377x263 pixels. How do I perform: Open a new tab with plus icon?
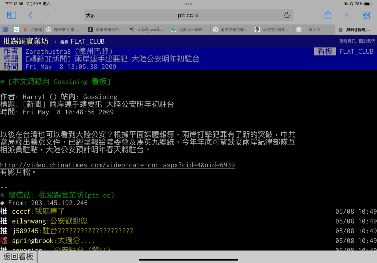pos(347,15)
